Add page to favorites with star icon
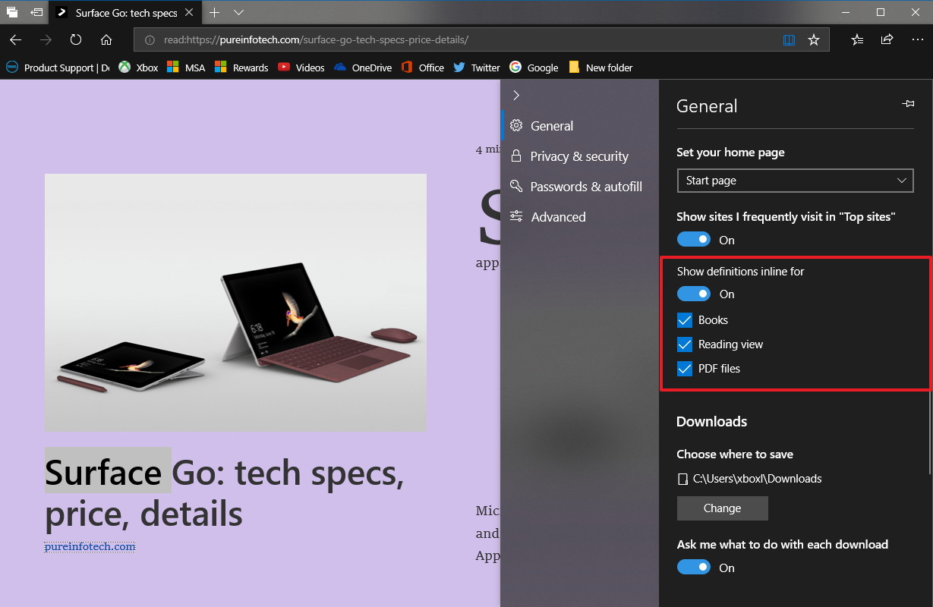 pos(814,40)
